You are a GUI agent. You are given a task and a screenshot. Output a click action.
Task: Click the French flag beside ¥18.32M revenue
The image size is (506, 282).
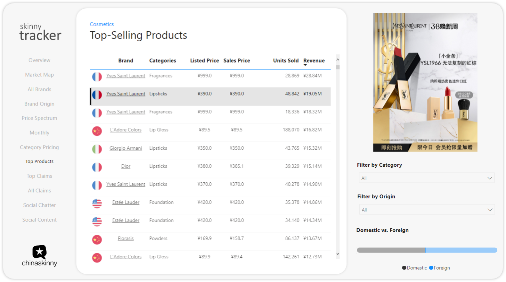click(97, 113)
